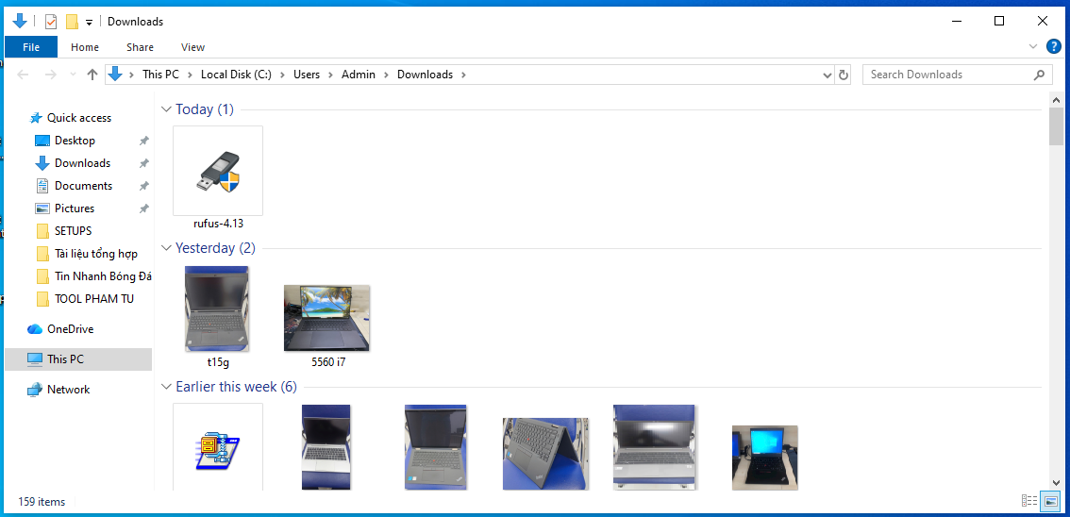This screenshot has height=517, width=1070.
Task: Click the Properties icon in quick access toolbar
Action: (x=51, y=21)
